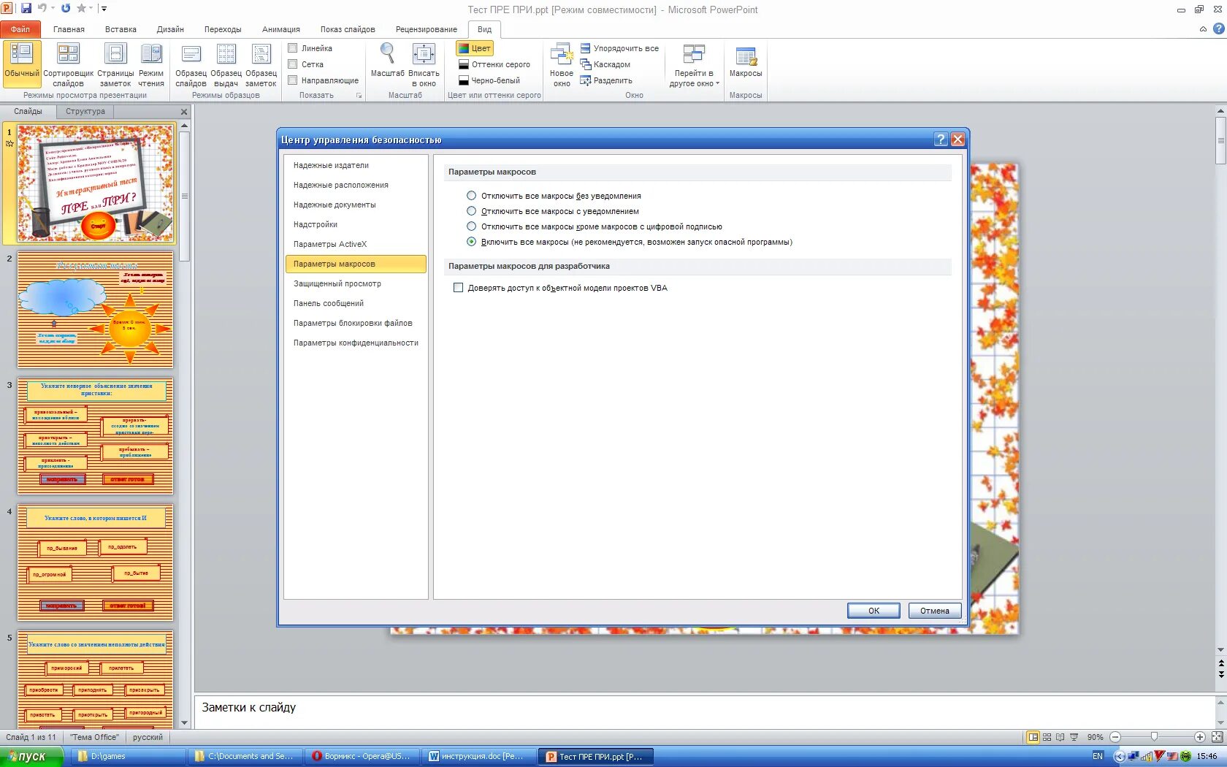The width and height of the screenshot is (1227, 767).
Task: Open the Undo history dropdown arrow
Action: click(x=53, y=9)
